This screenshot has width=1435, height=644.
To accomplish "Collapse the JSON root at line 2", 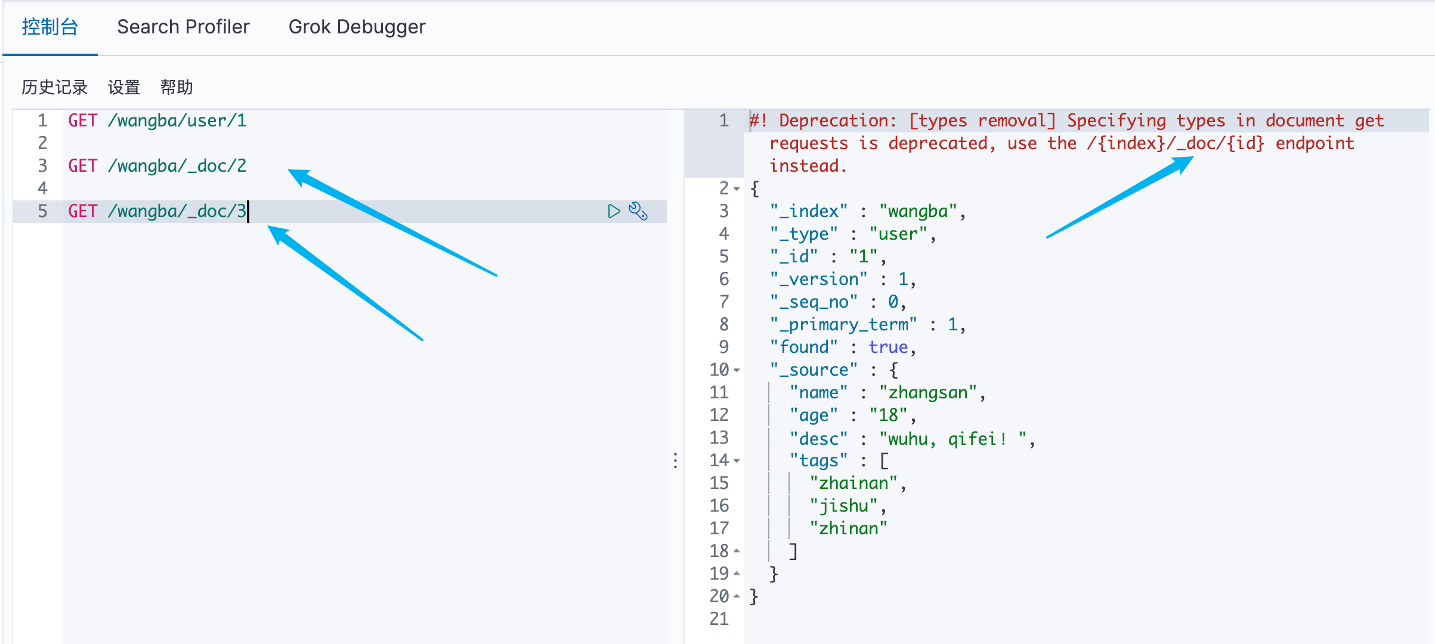I will click(737, 189).
